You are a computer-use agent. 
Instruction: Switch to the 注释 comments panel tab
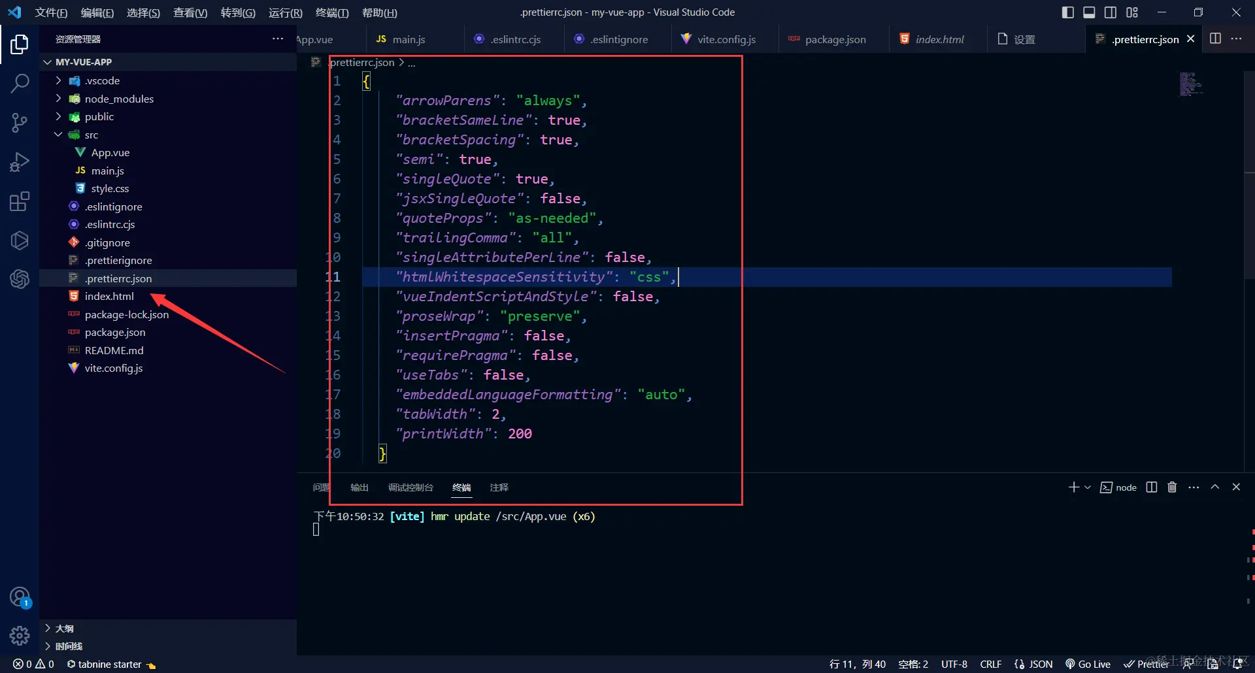coord(499,487)
